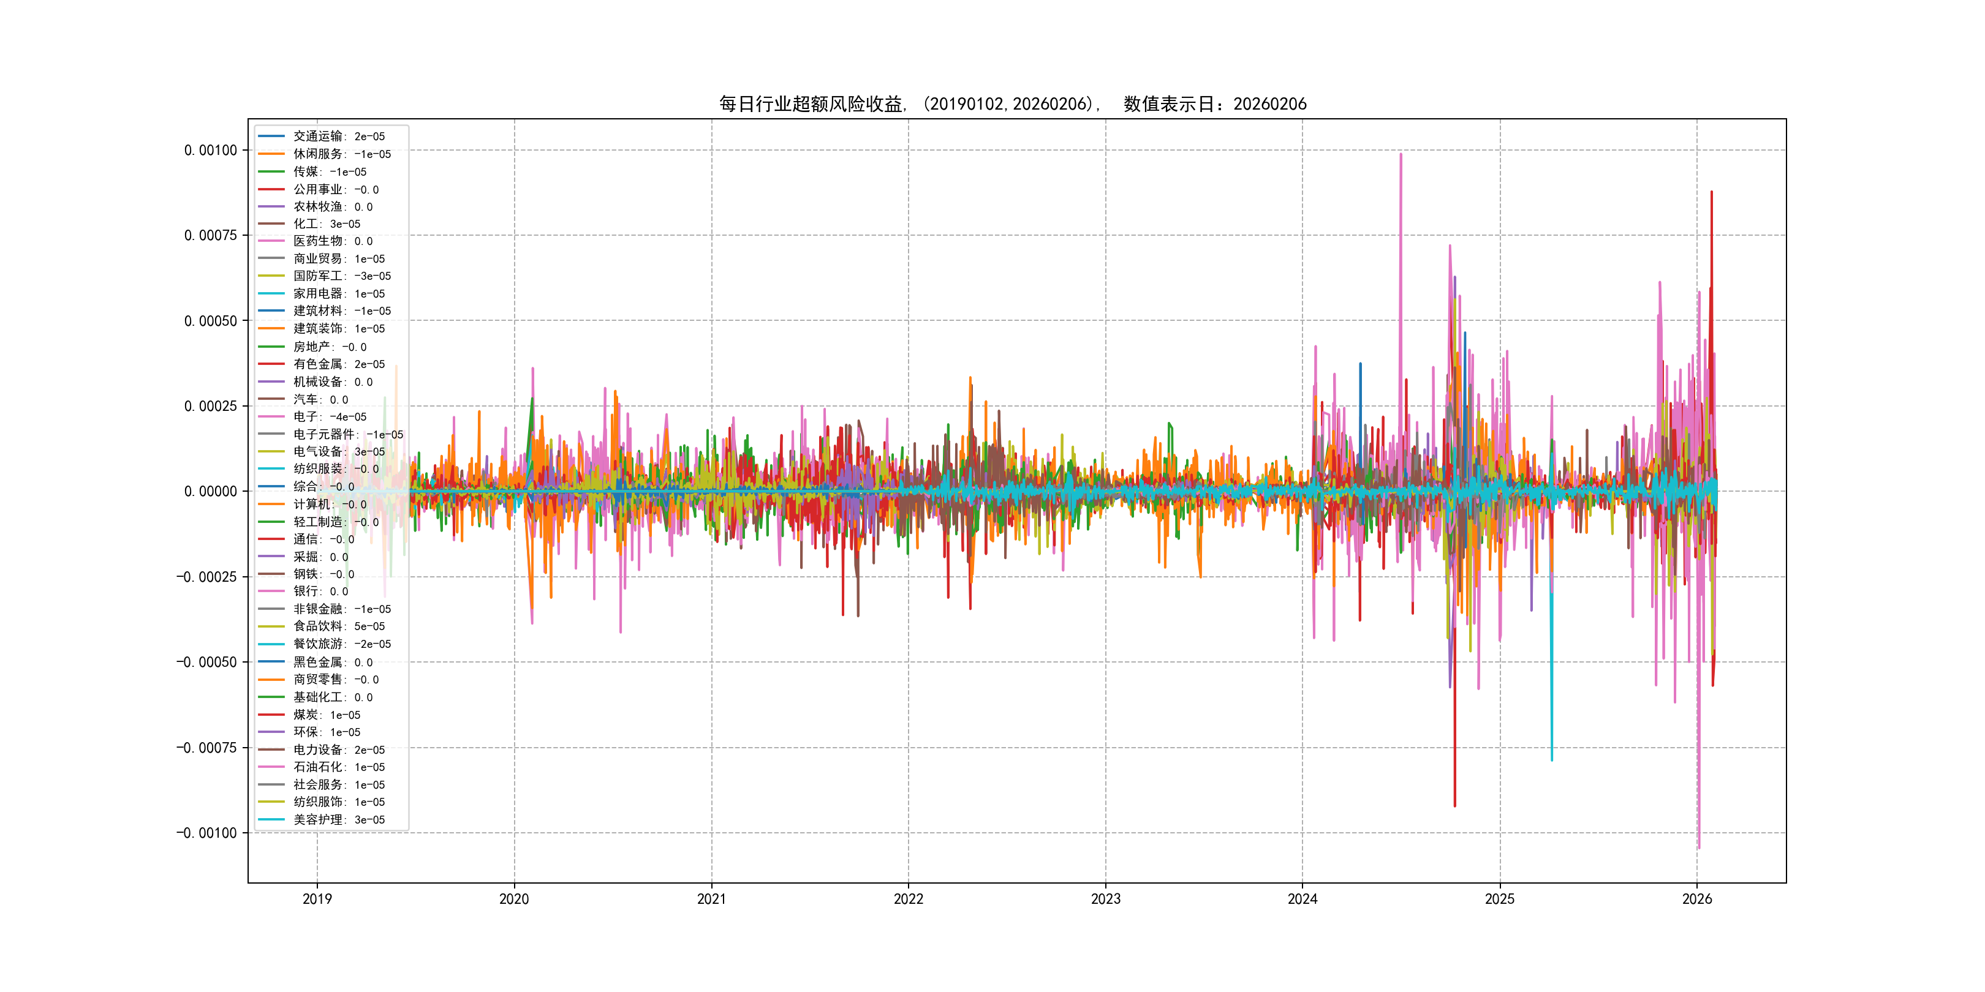Click the 2019 x-axis tick label
Image resolution: width=1985 pixels, height=992 pixels.
click(x=317, y=899)
